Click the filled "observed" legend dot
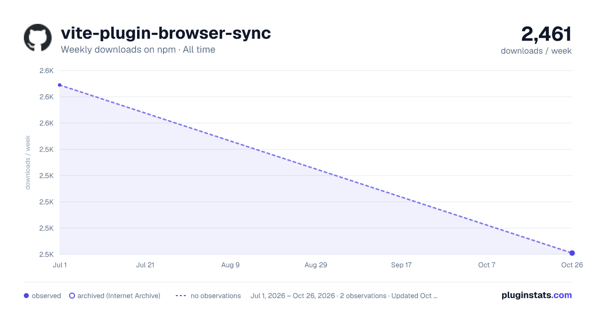 point(26,296)
